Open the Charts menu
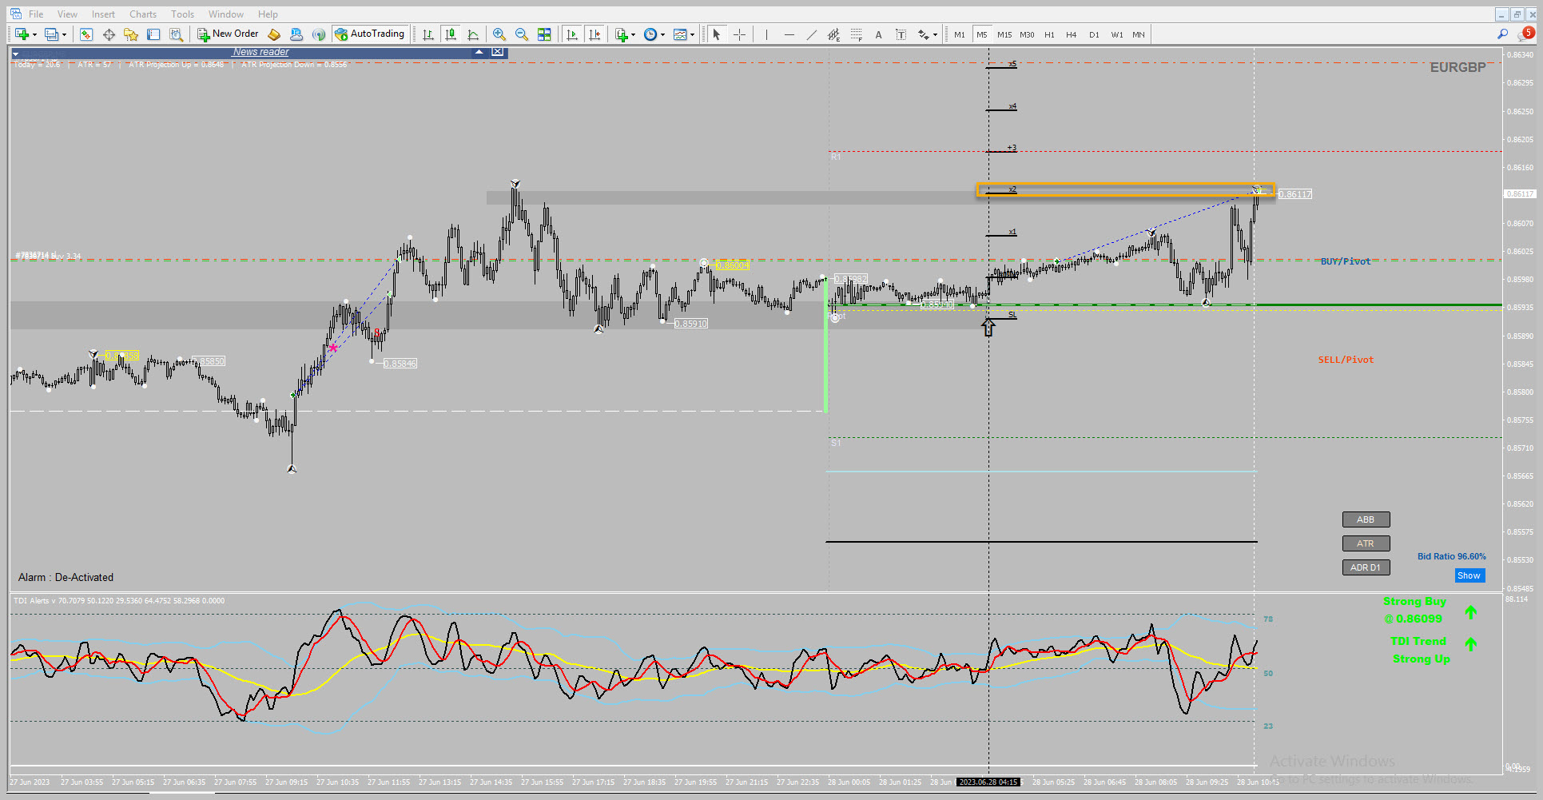The image size is (1543, 800). (x=143, y=14)
